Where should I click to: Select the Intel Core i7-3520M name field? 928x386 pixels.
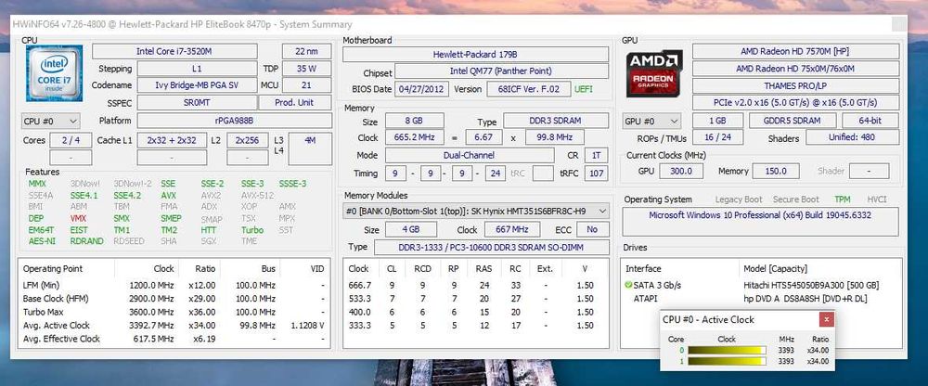click(x=174, y=52)
